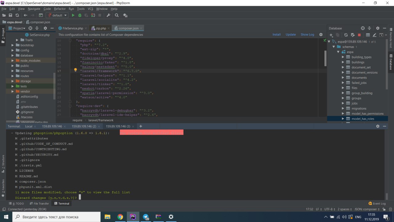Viewport: 394px width, 222px height.
Task: Collapse the schemas node
Action: (334, 47)
